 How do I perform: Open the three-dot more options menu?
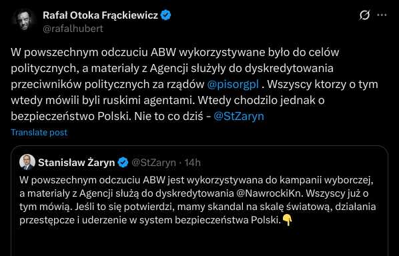[382, 15]
